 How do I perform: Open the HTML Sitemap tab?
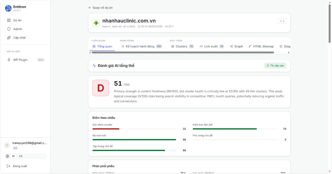261,46
